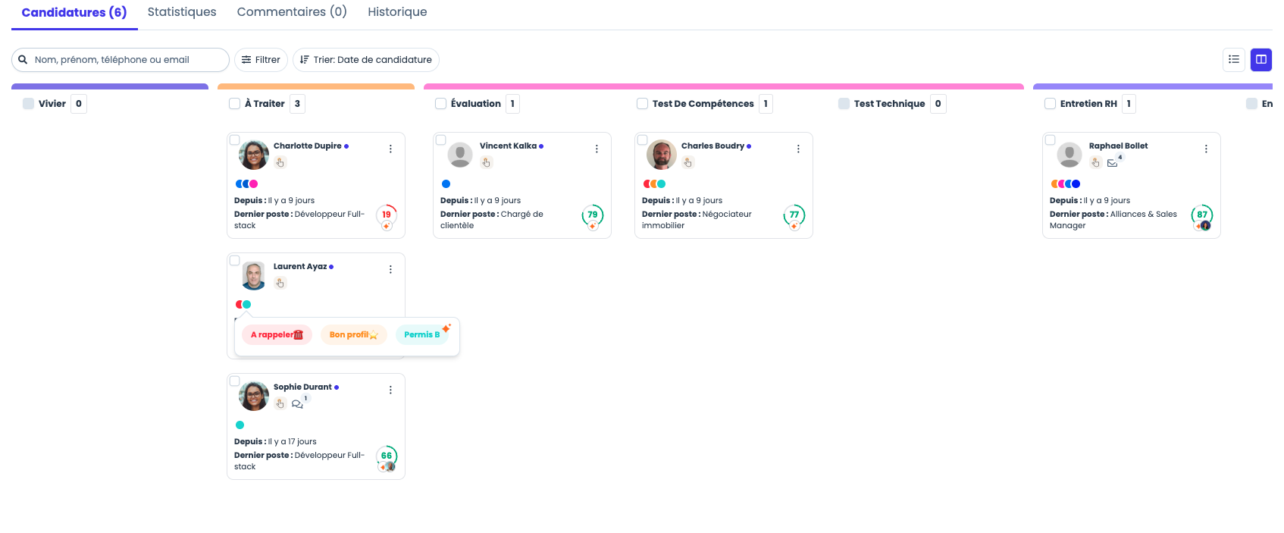Screen dimensions: 1284x533
Task: Tick the À Traiter column checkbox
Action: 234,104
